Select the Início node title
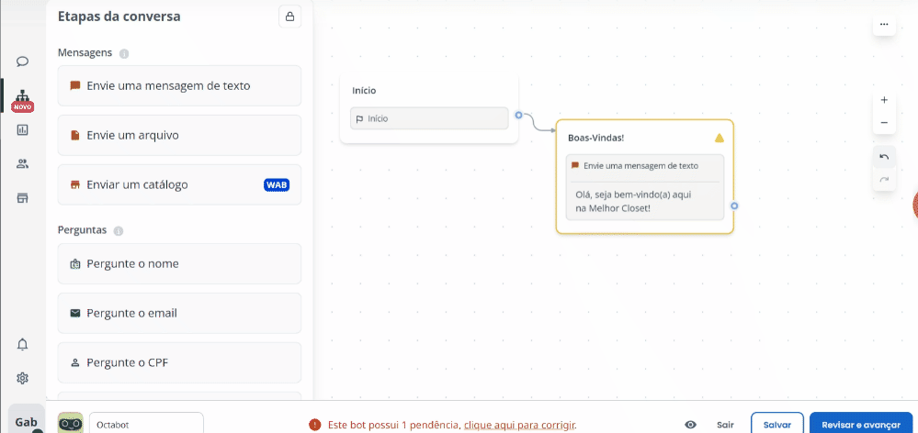918x433 pixels. 364,91
